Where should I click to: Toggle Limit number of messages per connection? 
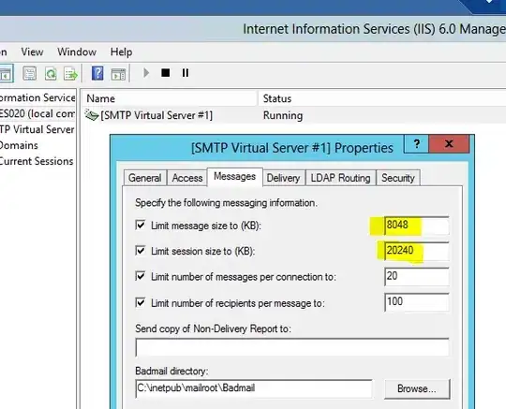pyautogui.click(x=140, y=276)
